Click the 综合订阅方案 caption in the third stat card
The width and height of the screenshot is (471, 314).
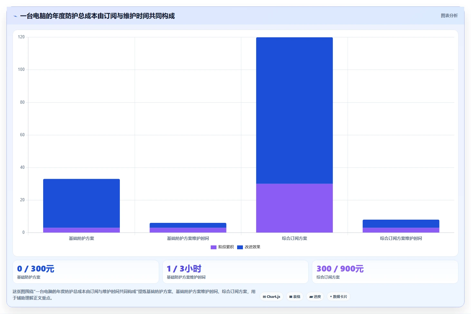tap(328, 277)
